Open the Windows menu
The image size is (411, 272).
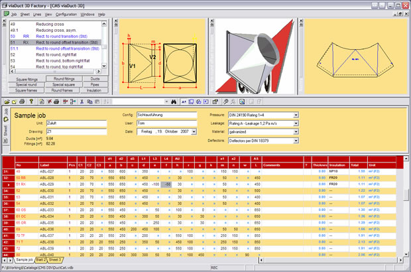[x=88, y=15]
